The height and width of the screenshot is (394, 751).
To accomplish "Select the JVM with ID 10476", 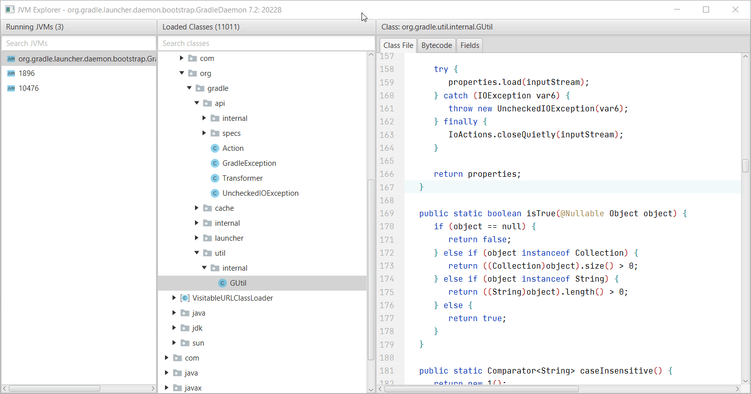I will tap(78, 88).
